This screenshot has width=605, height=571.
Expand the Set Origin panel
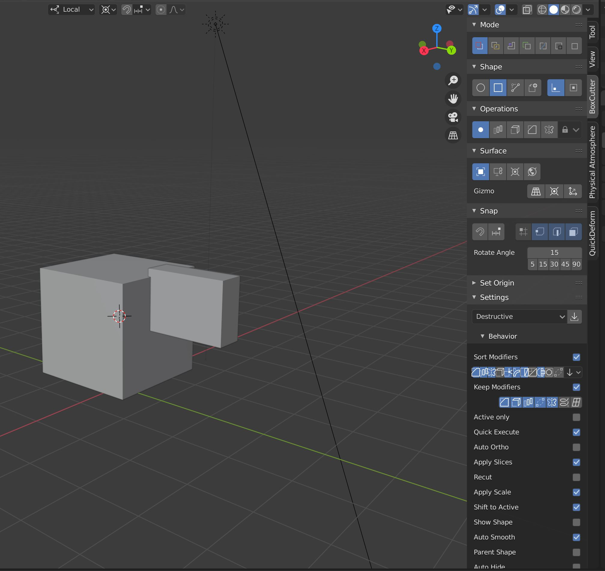(475, 282)
